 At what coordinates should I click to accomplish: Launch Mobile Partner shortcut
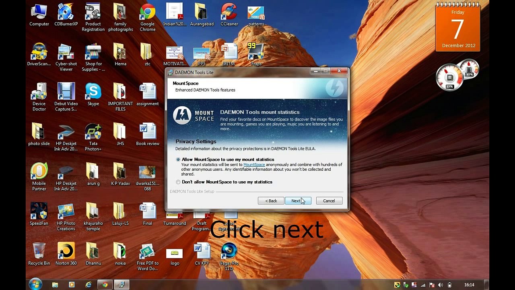click(39, 177)
